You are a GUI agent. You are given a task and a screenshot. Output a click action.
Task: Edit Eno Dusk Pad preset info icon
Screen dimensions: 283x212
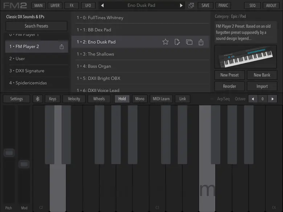click(177, 42)
